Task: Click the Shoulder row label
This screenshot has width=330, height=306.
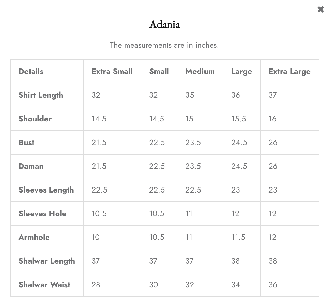Action: point(35,119)
